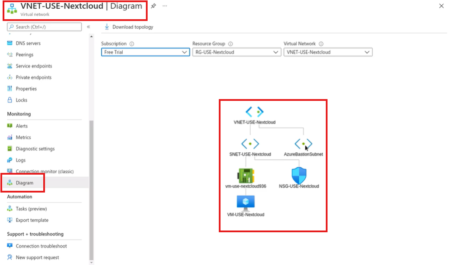The image size is (452, 265).
Task: Open the Virtual Network dropdown VNET-USE-Nextcloud
Action: [328, 52]
